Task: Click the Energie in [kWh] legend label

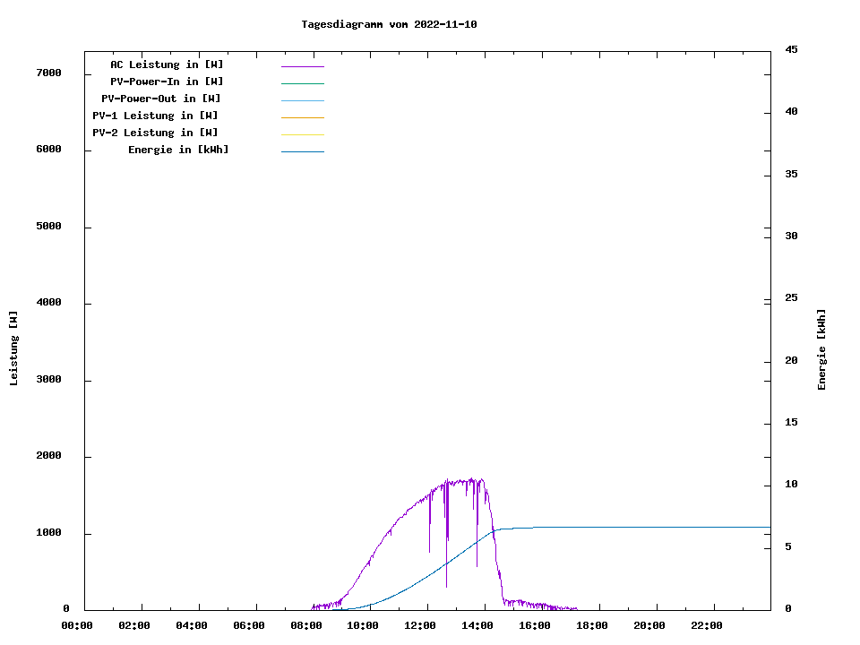Action: tap(178, 150)
